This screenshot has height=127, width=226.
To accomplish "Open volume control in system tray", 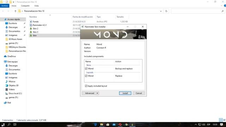I will point(204,125).
